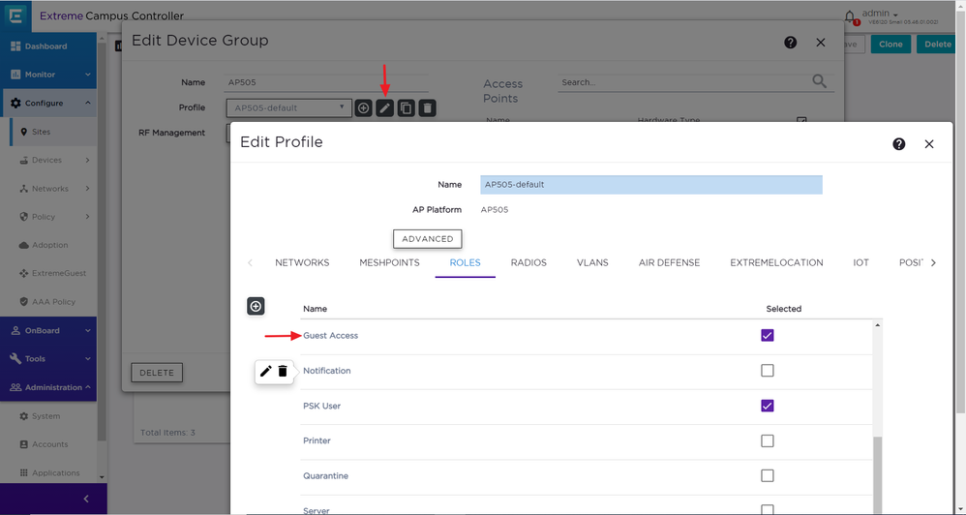Toggle select-all checkbox in Access Points header
Image resolution: width=966 pixels, height=515 pixels.
tap(801, 120)
